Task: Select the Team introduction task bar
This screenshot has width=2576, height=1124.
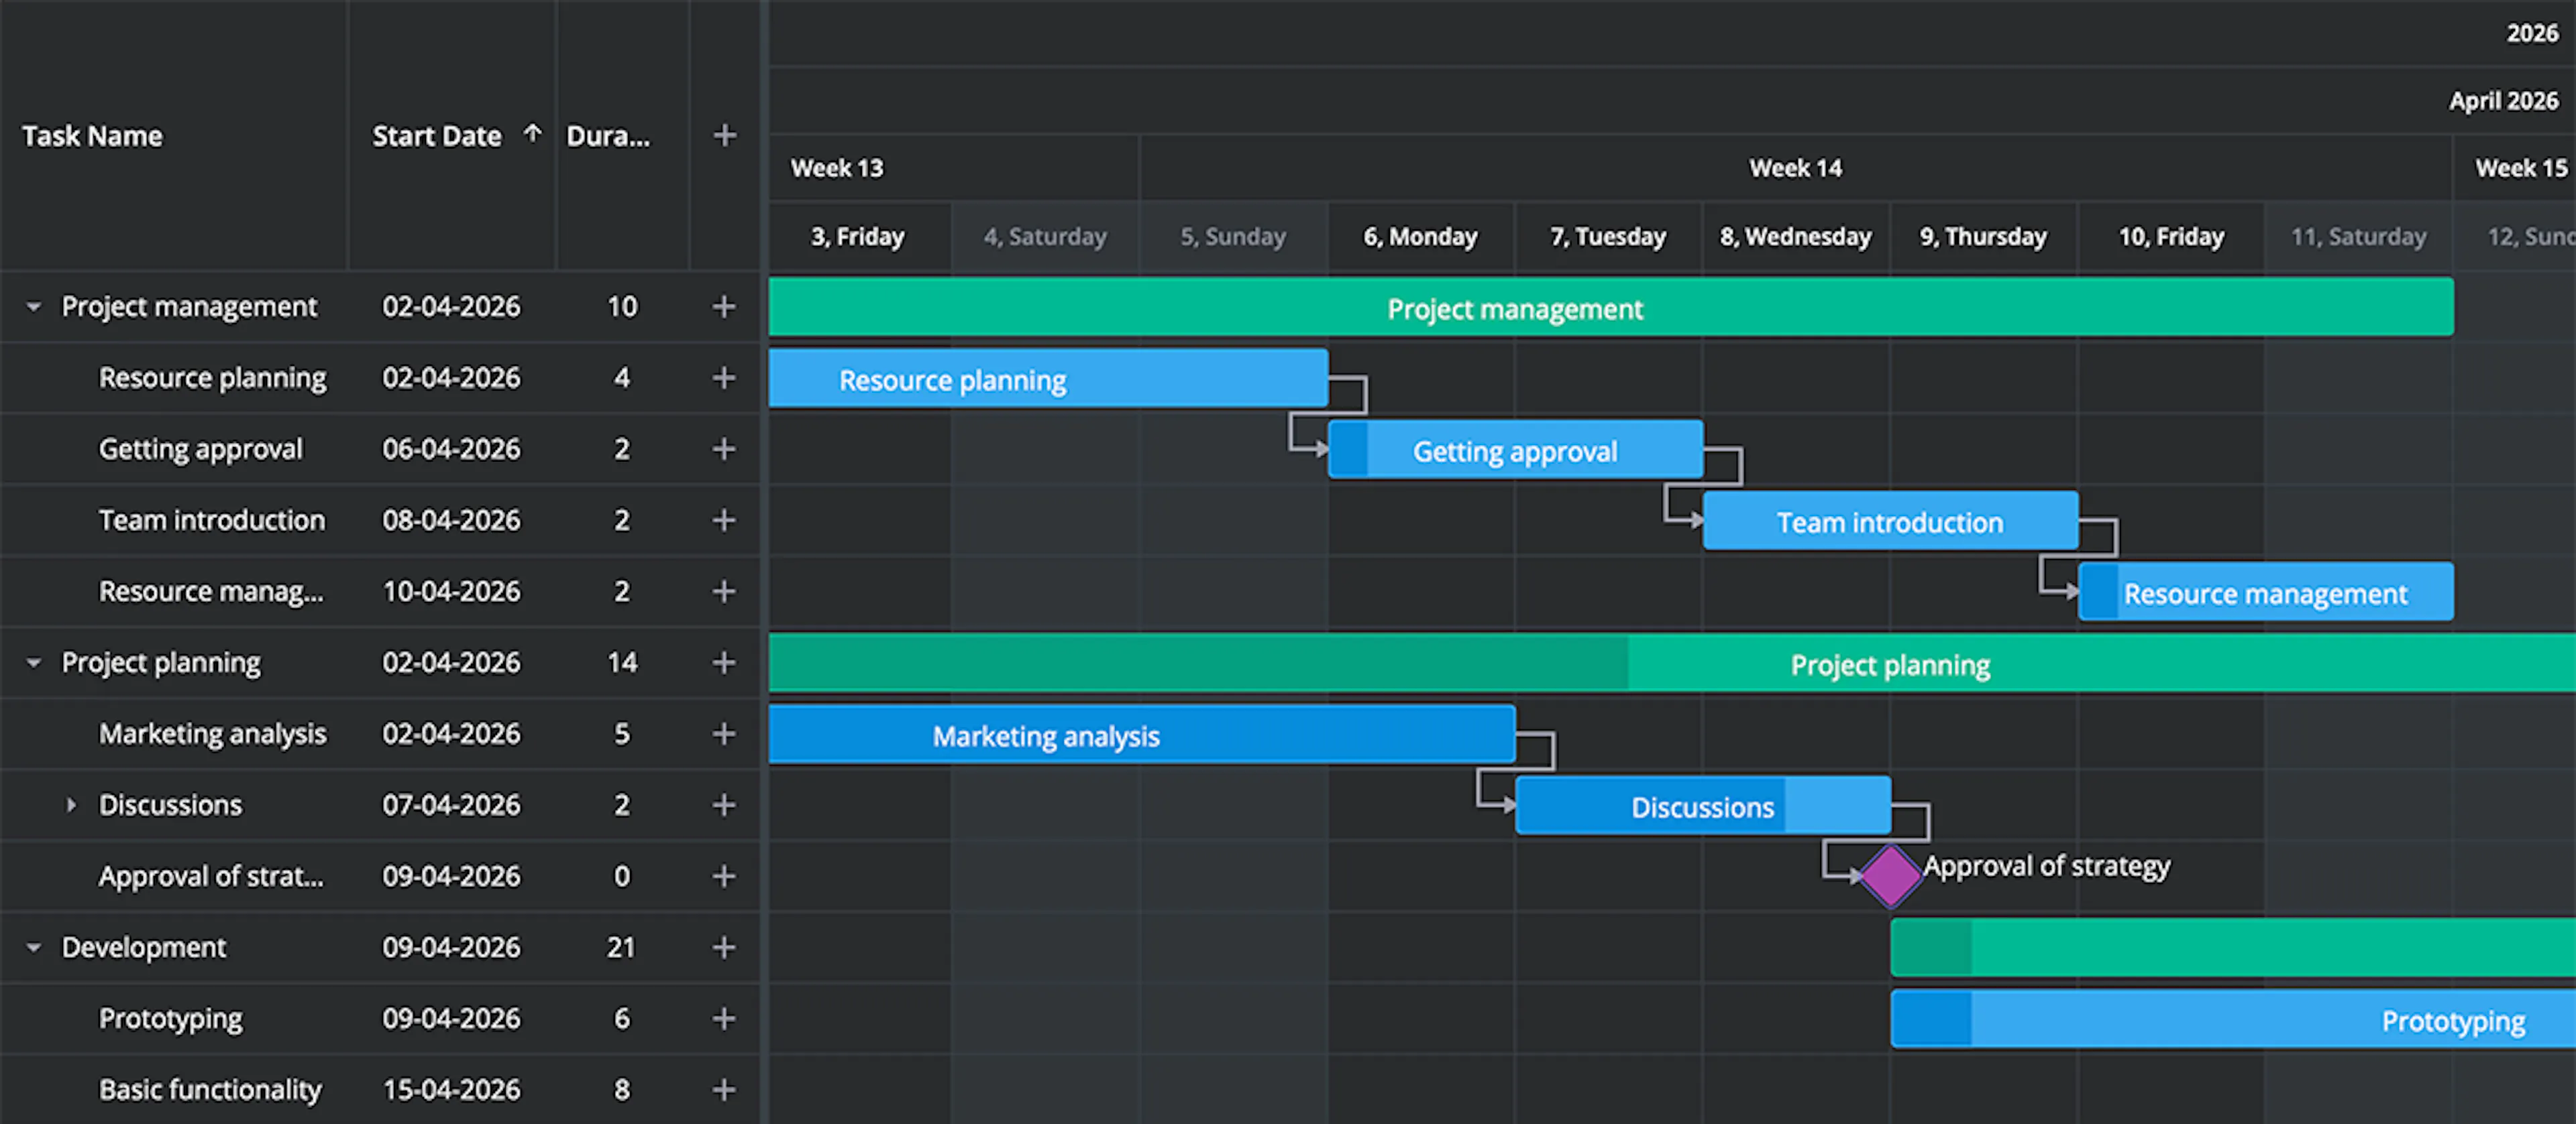Action: (1890, 521)
